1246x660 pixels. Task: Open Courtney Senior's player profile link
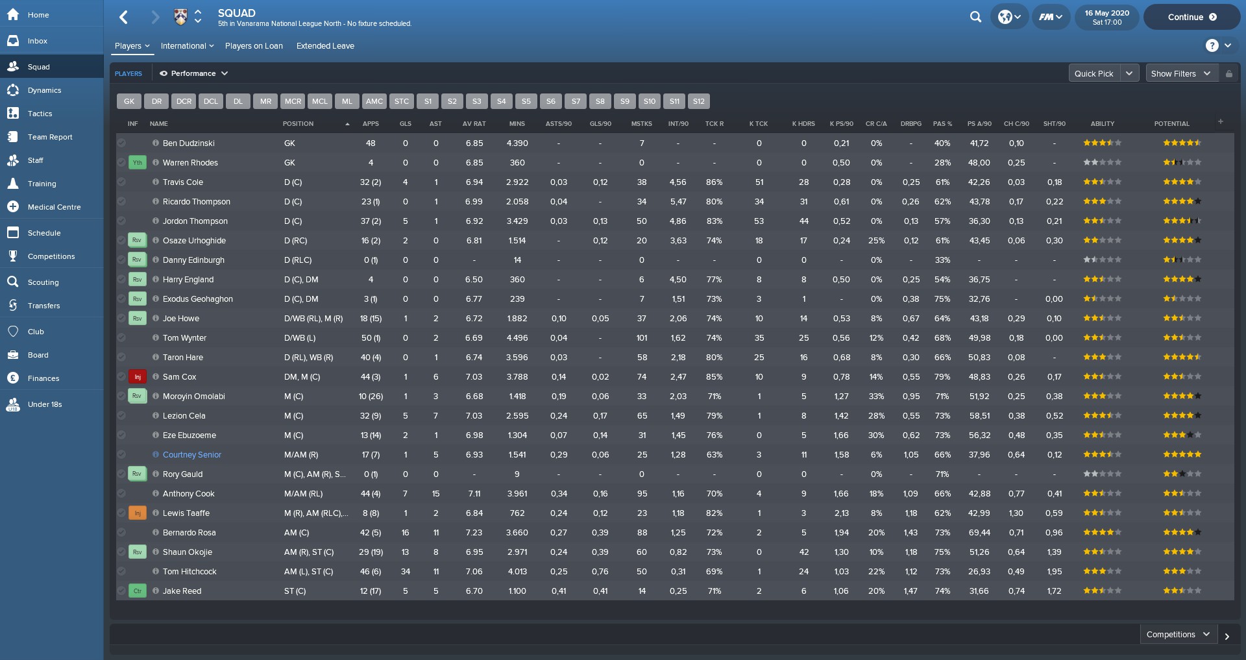(191, 455)
